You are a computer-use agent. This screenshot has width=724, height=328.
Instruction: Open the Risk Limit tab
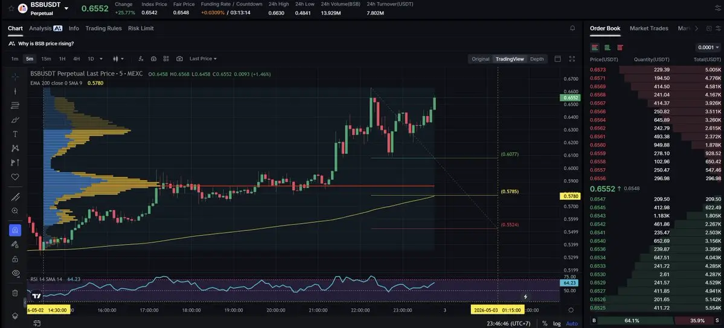coord(141,28)
